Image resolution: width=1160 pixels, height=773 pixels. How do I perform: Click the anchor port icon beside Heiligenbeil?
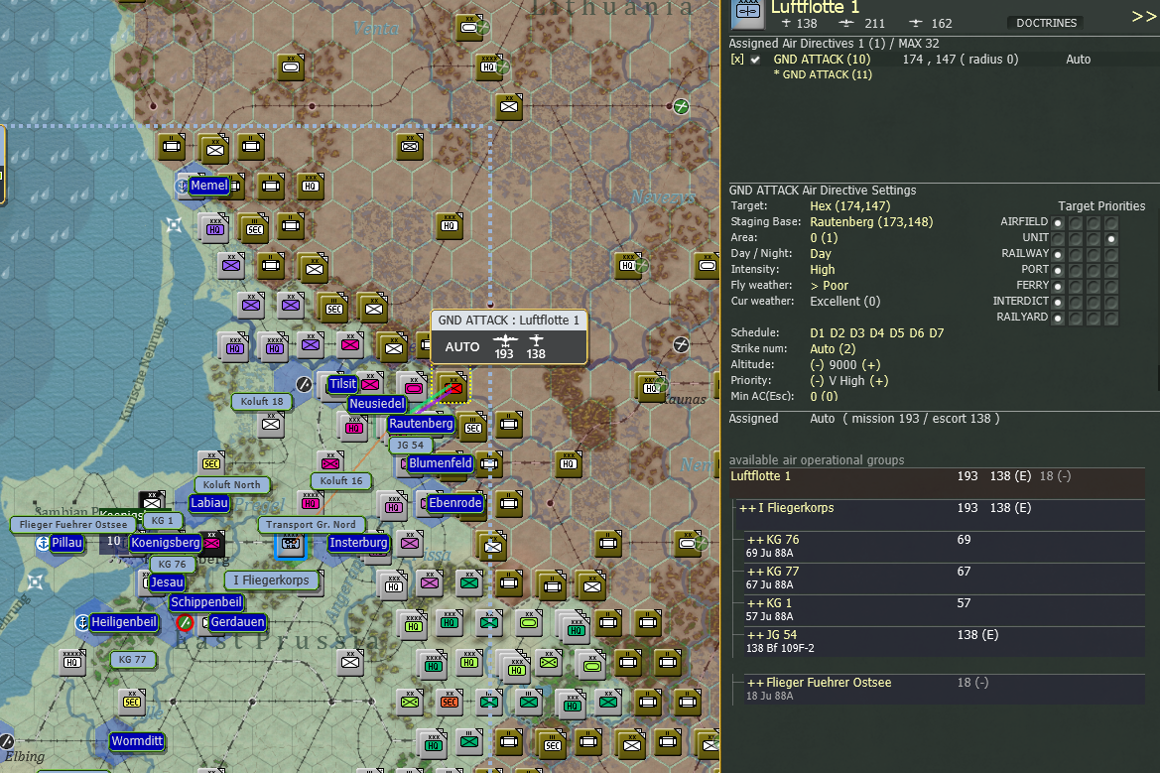82,623
